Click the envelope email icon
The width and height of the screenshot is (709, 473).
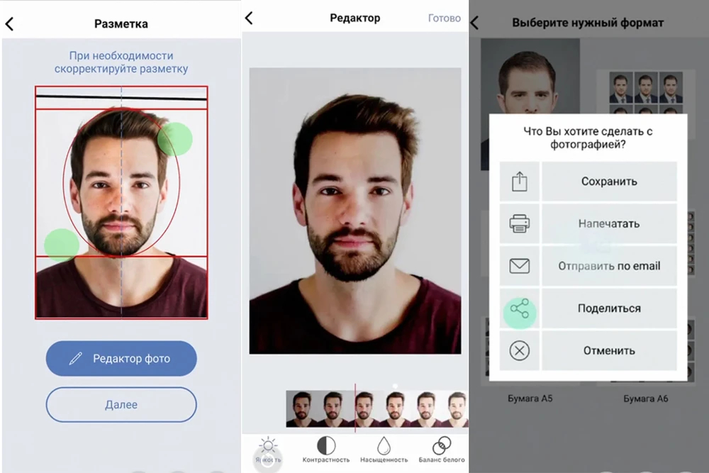pyautogui.click(x=520, y=266)
